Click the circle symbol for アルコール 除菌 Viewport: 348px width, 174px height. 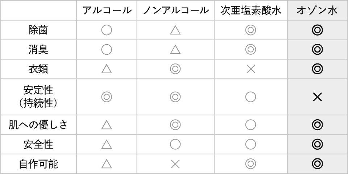tap(107, 30)
